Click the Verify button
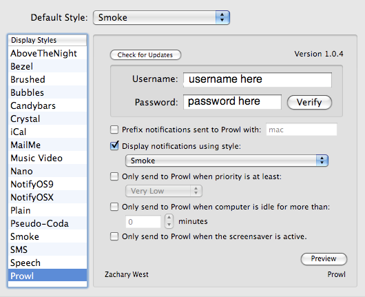Image resolution: width=365 pixels, height=297 pixels. (309, 102)
